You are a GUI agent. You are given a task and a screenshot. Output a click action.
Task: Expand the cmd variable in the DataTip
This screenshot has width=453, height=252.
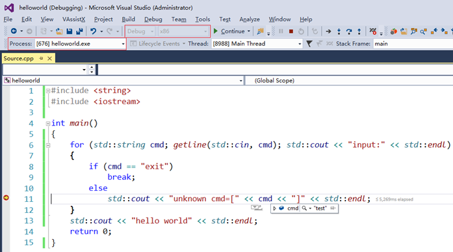(x=274, y=208)
